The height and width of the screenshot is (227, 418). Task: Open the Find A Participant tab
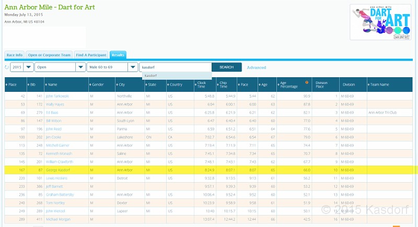click(91, 55)
